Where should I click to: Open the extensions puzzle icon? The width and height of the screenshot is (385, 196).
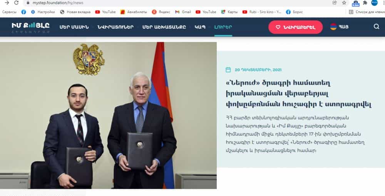(x=365, y=3)
